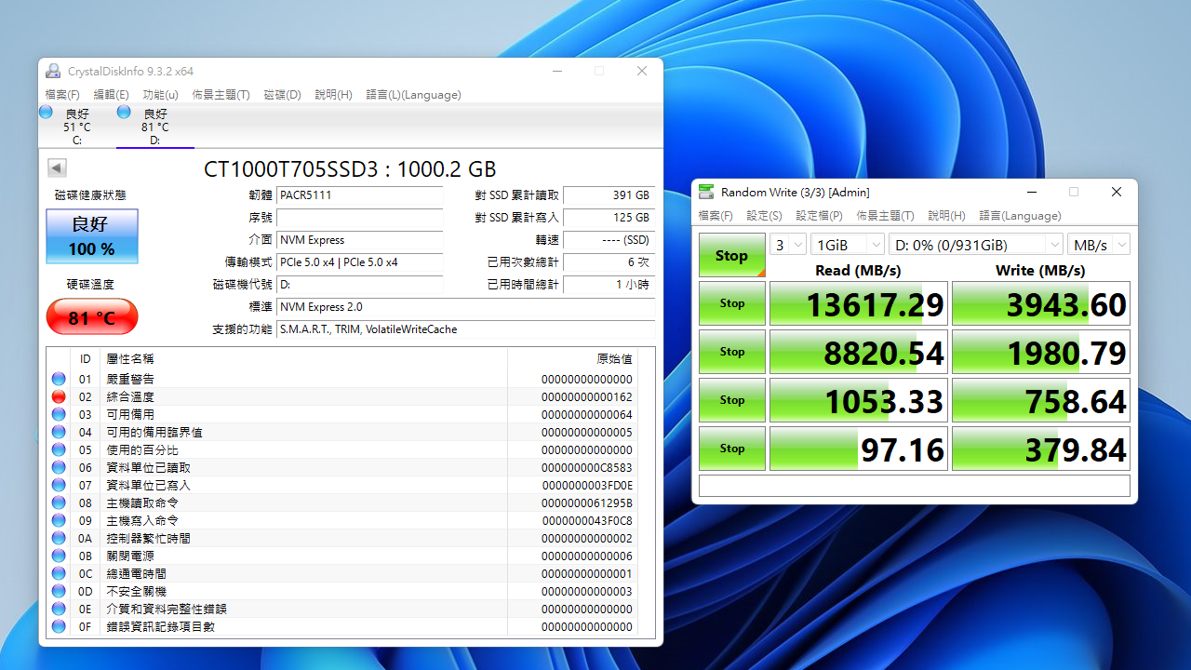Click the Stop button beside 8820.54 read
1191x670 pixels.
coord(731,352)
